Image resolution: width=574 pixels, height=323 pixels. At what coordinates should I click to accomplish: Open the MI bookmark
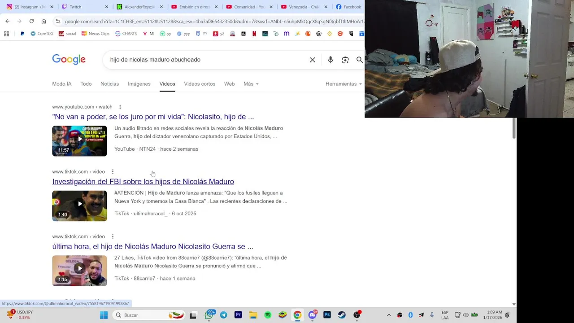148,34
